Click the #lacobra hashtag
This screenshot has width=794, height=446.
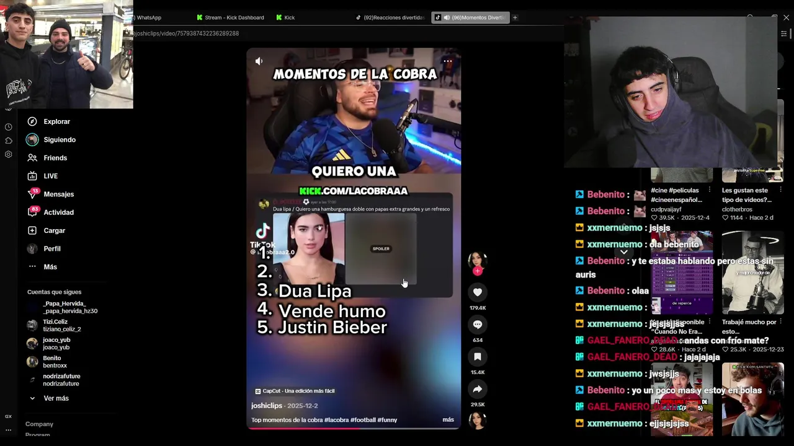336,420
